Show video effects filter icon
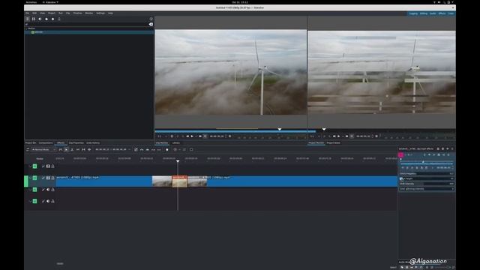 [x=34, y=19]
